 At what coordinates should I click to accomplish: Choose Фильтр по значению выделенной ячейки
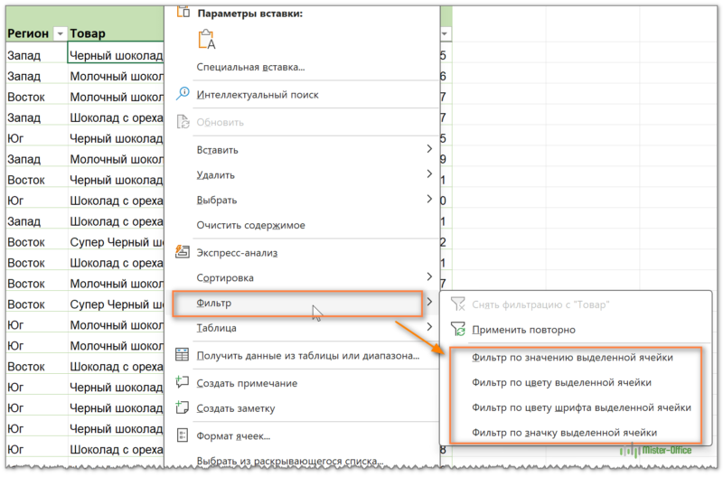click(572, 357)
